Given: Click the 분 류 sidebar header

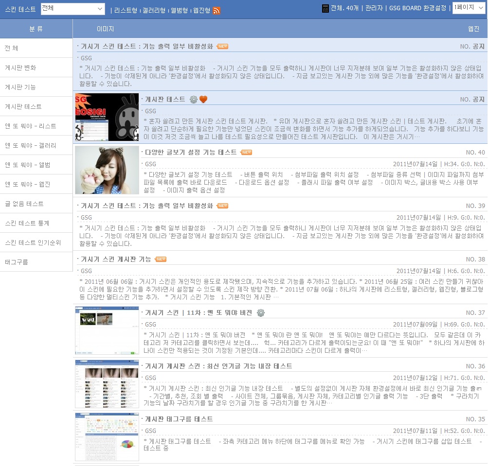Looking at the screenshot, I should click(36, 29).
